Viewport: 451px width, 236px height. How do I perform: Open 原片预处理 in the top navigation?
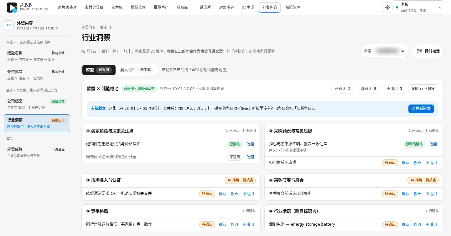tap(67, 8)
